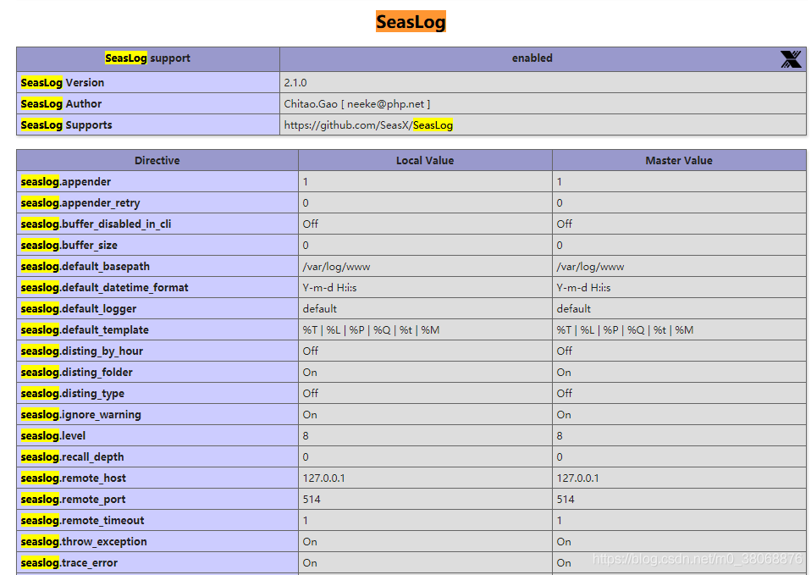Click the orange SeasLog page heading
The image size is (811, 575).
click(x=411, y=22)
